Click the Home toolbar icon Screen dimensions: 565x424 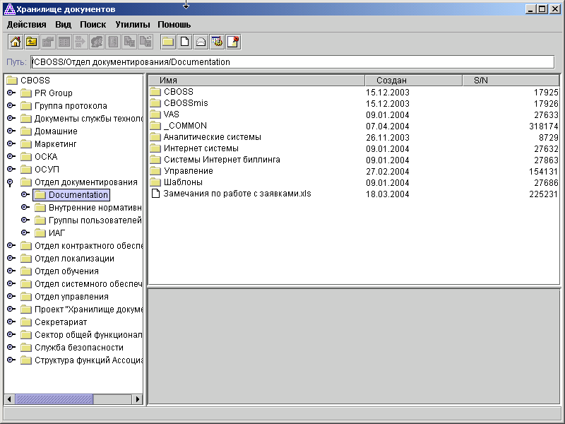click(16, 42)
